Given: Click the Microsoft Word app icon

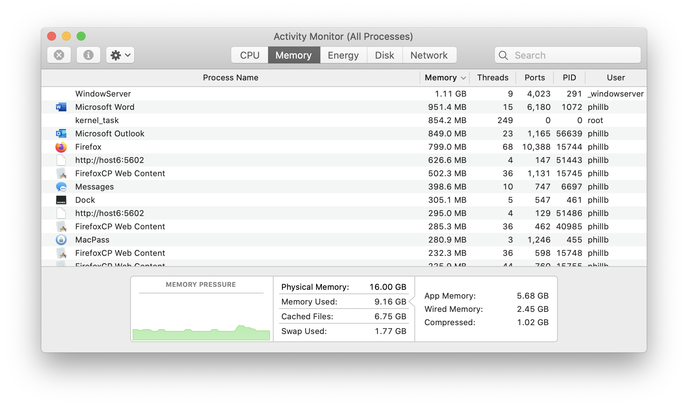Looking at the screenshot, I should coord(61,107).
